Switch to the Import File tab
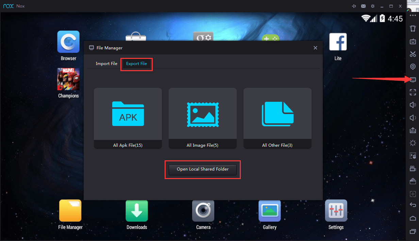This screenshot has height=241, width=419. tap(106, 64)
